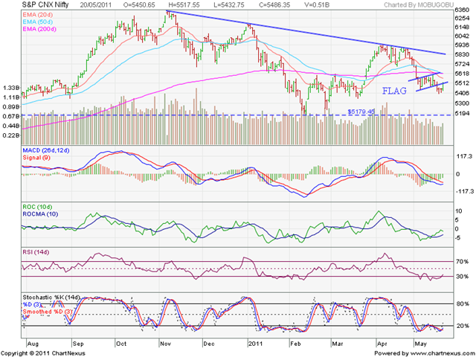The image size is (476, 357).
Task: Click the 2011 year label on time axis
Action: (x=255, y=344)
